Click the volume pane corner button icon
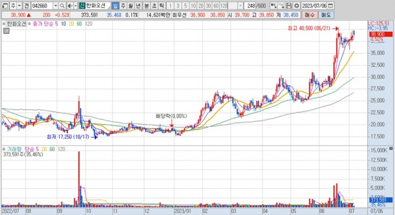The image size is (395, 215). point(391,148)
